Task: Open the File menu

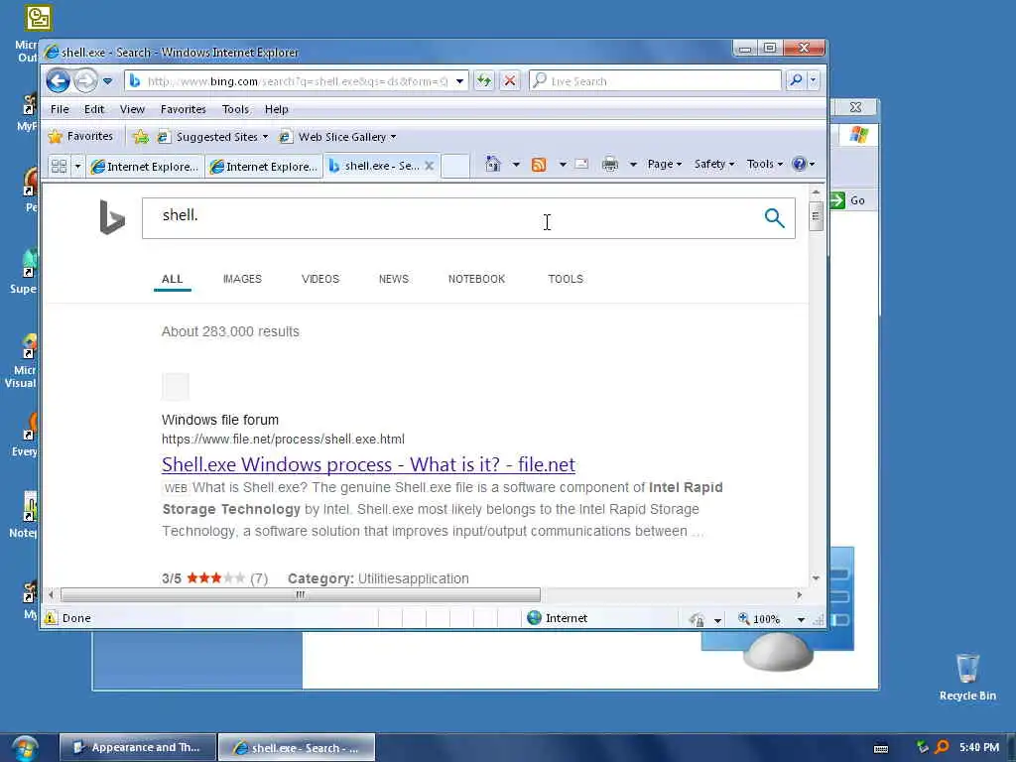Action: pyautogui.click(x=60, y=109)
